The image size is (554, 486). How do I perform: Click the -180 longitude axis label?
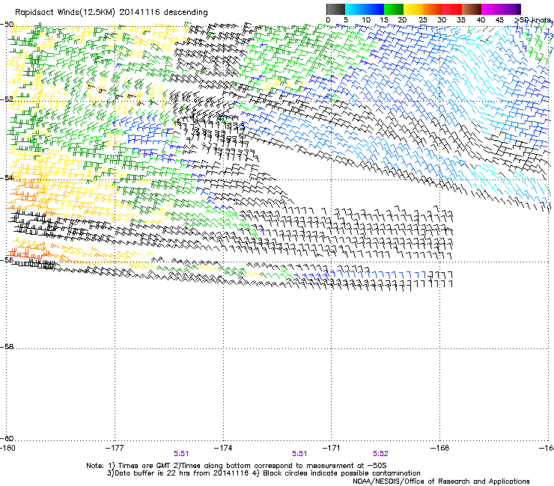click(x=7, y=448)
